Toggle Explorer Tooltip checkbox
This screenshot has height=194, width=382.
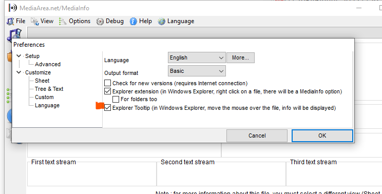point(107,108)
